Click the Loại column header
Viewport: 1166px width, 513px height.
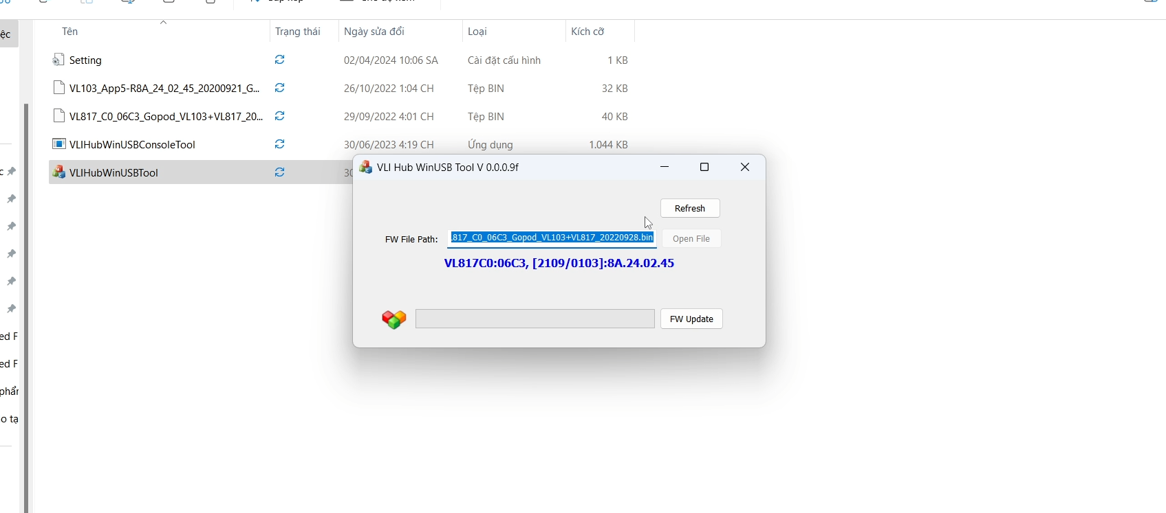click(x=477, y=32)
